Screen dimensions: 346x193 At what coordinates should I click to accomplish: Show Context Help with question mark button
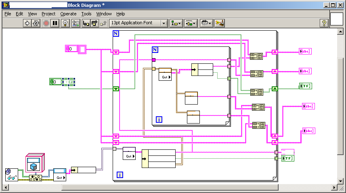324,23
